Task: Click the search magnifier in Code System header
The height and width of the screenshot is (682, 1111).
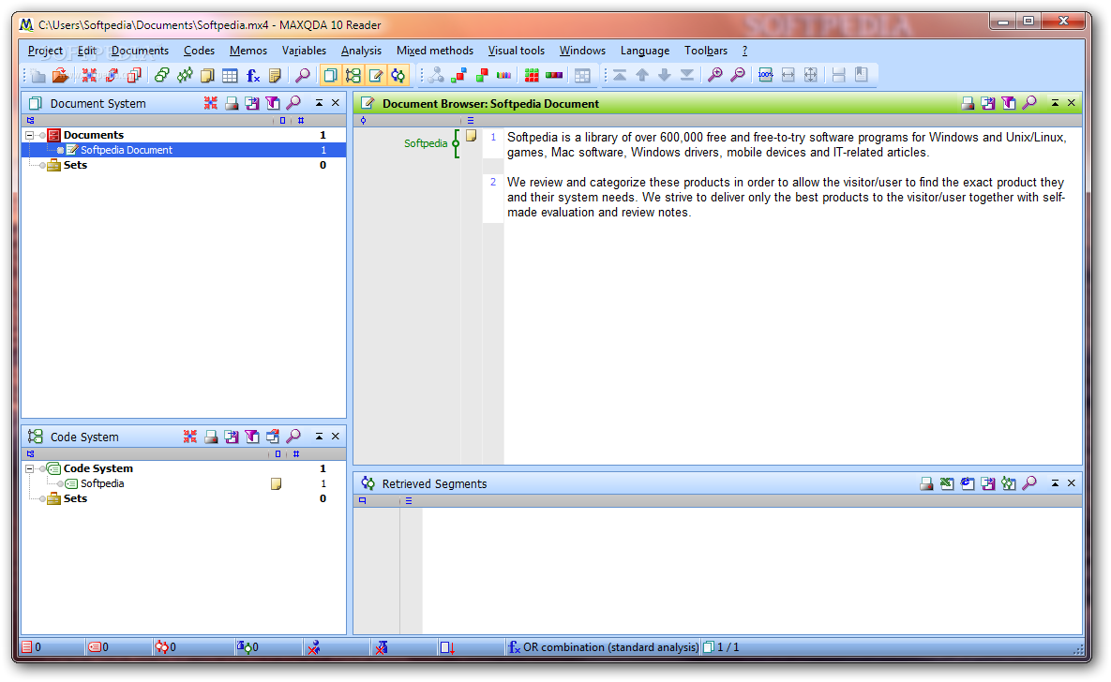Action: point(293,437)
